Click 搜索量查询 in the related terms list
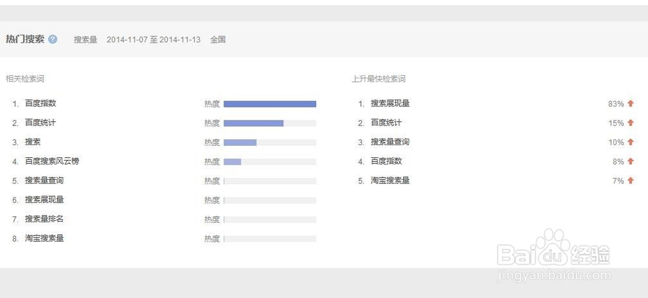Screen dimensions: 648x298 [x=44, y=181]
